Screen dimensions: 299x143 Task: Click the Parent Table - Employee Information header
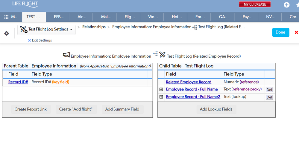click(x=40, y=66)
